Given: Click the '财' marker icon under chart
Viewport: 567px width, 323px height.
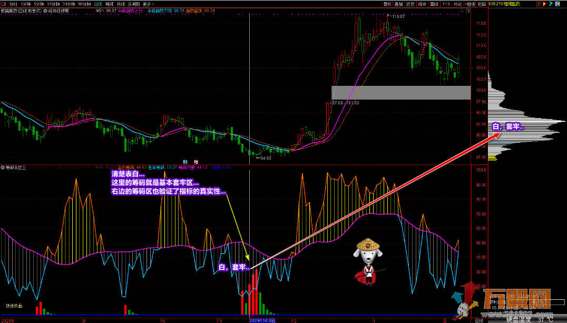Looking at the screenshot, I should pyautogui.click(x=185, y=162).
